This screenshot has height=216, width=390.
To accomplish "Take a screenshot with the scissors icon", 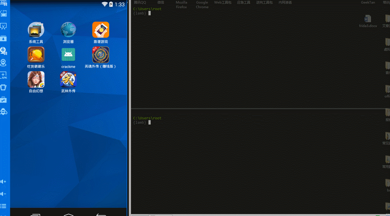I will click(4, 26).
